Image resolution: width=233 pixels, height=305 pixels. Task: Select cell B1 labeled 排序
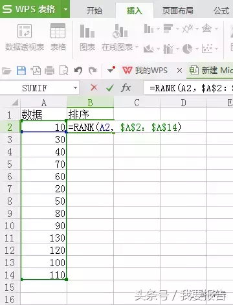pos(91,115)
